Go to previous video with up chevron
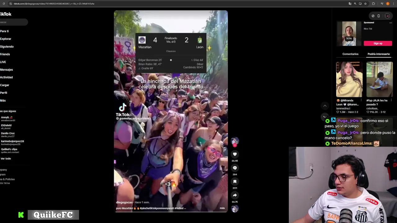 (x=325, y=106)
